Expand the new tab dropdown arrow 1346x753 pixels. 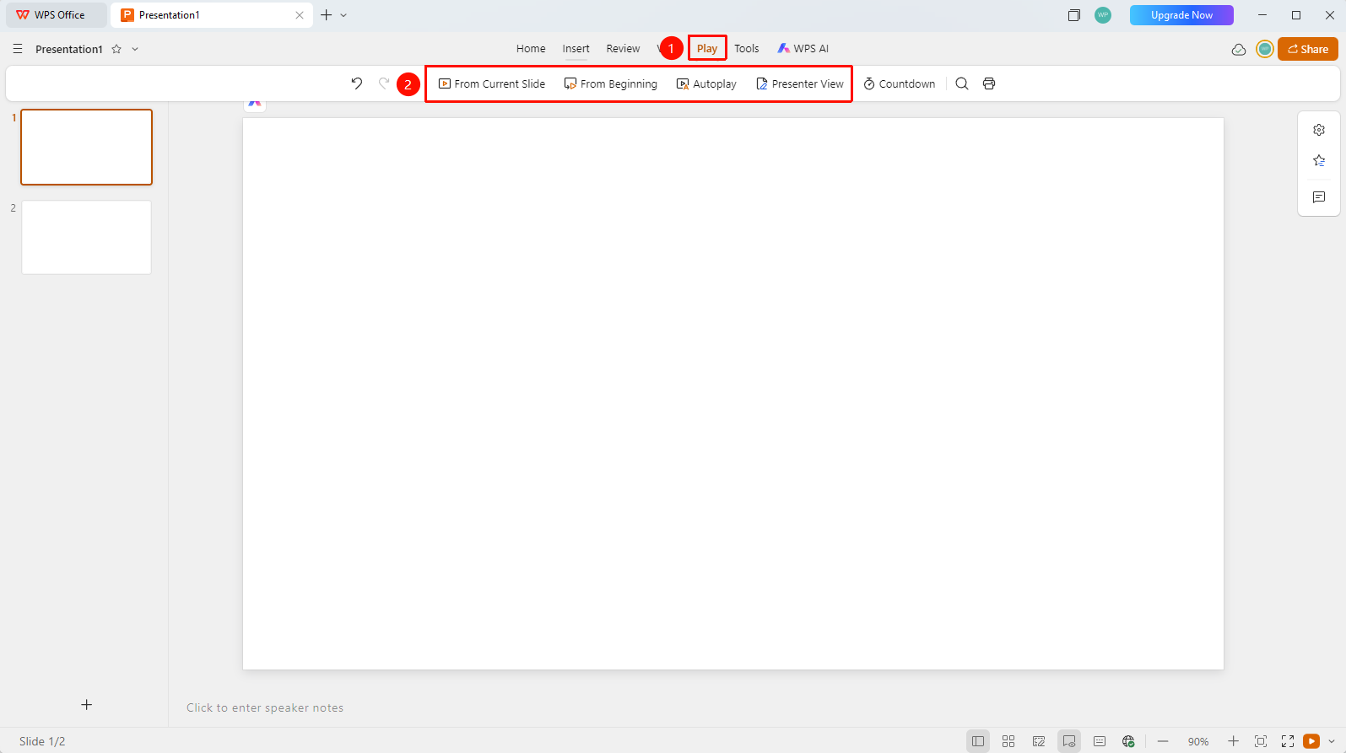point(343,15)
